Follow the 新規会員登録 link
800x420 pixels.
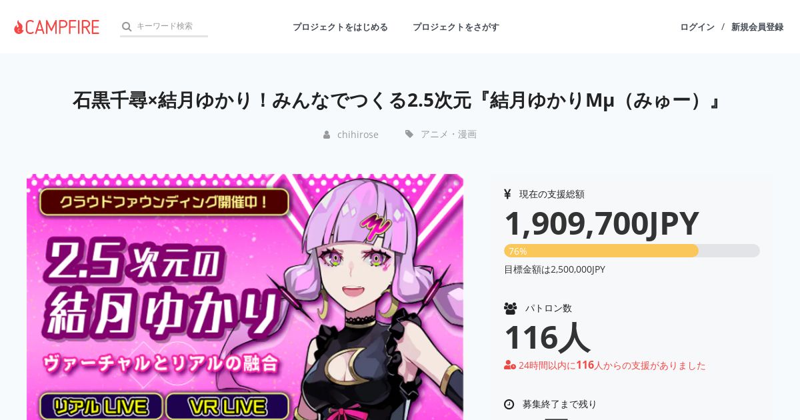(757, 27)
